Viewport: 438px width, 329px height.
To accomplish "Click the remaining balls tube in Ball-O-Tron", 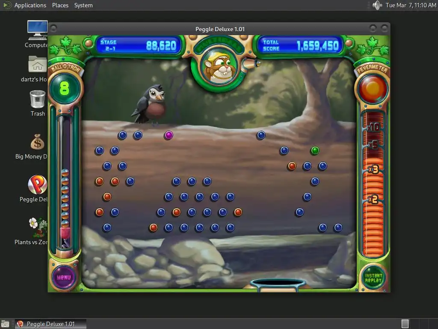I will [x=65, y=182].
